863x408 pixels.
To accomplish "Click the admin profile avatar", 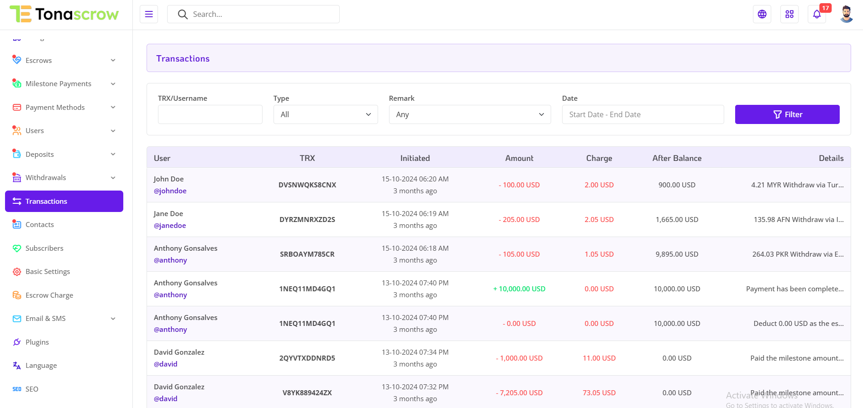I will pyautogui.click(x=846, y=14).
